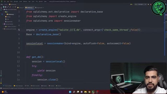Open Project panel options (three dots)
This screenshot has height=94, width=167.
pyautogui.click(x=13, y=7)
